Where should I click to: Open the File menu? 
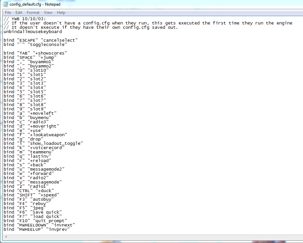coord(8,13)
